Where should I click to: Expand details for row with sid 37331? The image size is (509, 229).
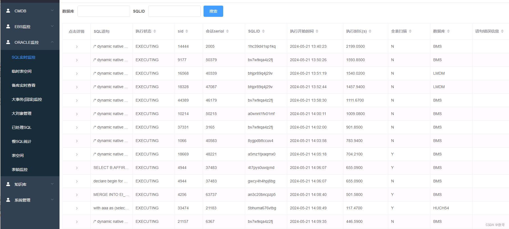click(x=77, y=127)
